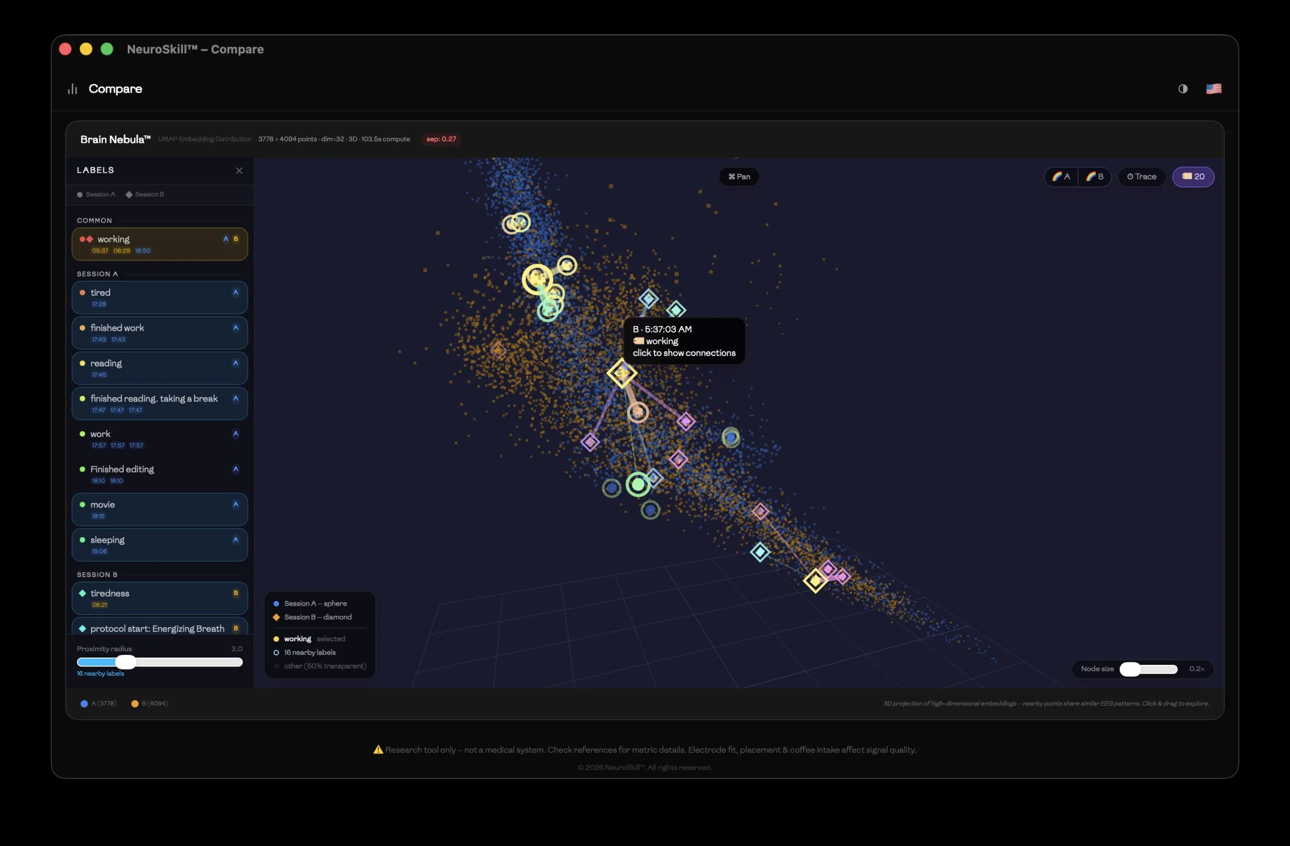Image resolution: width=1290 pixels, height=846 pixels.
Task: Click the Node size slider handle
Action: pyautogui.click(x=1130, y=670)
